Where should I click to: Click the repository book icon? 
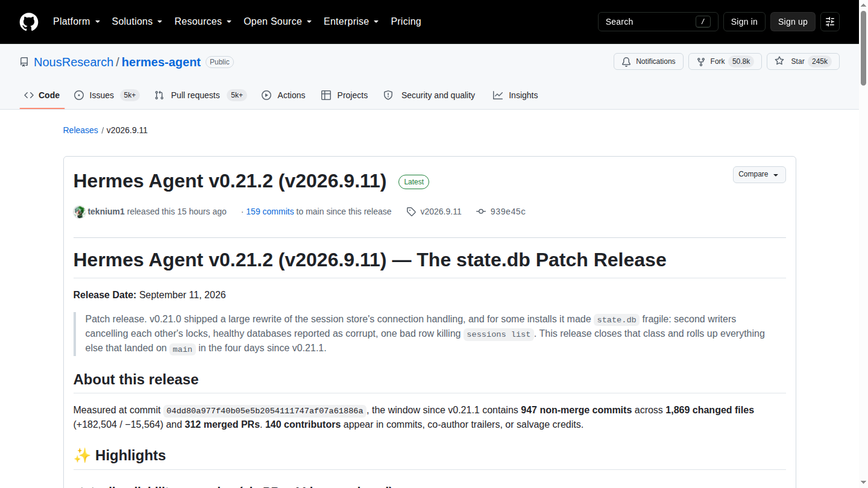coord(24,62)
